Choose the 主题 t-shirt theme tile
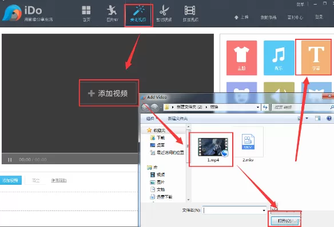 coord(241,58)
